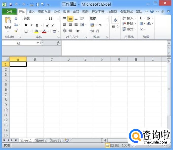Switch to the Data (数据) tab
This screenshot has height=150, width=173.
(x=66, y=12)
